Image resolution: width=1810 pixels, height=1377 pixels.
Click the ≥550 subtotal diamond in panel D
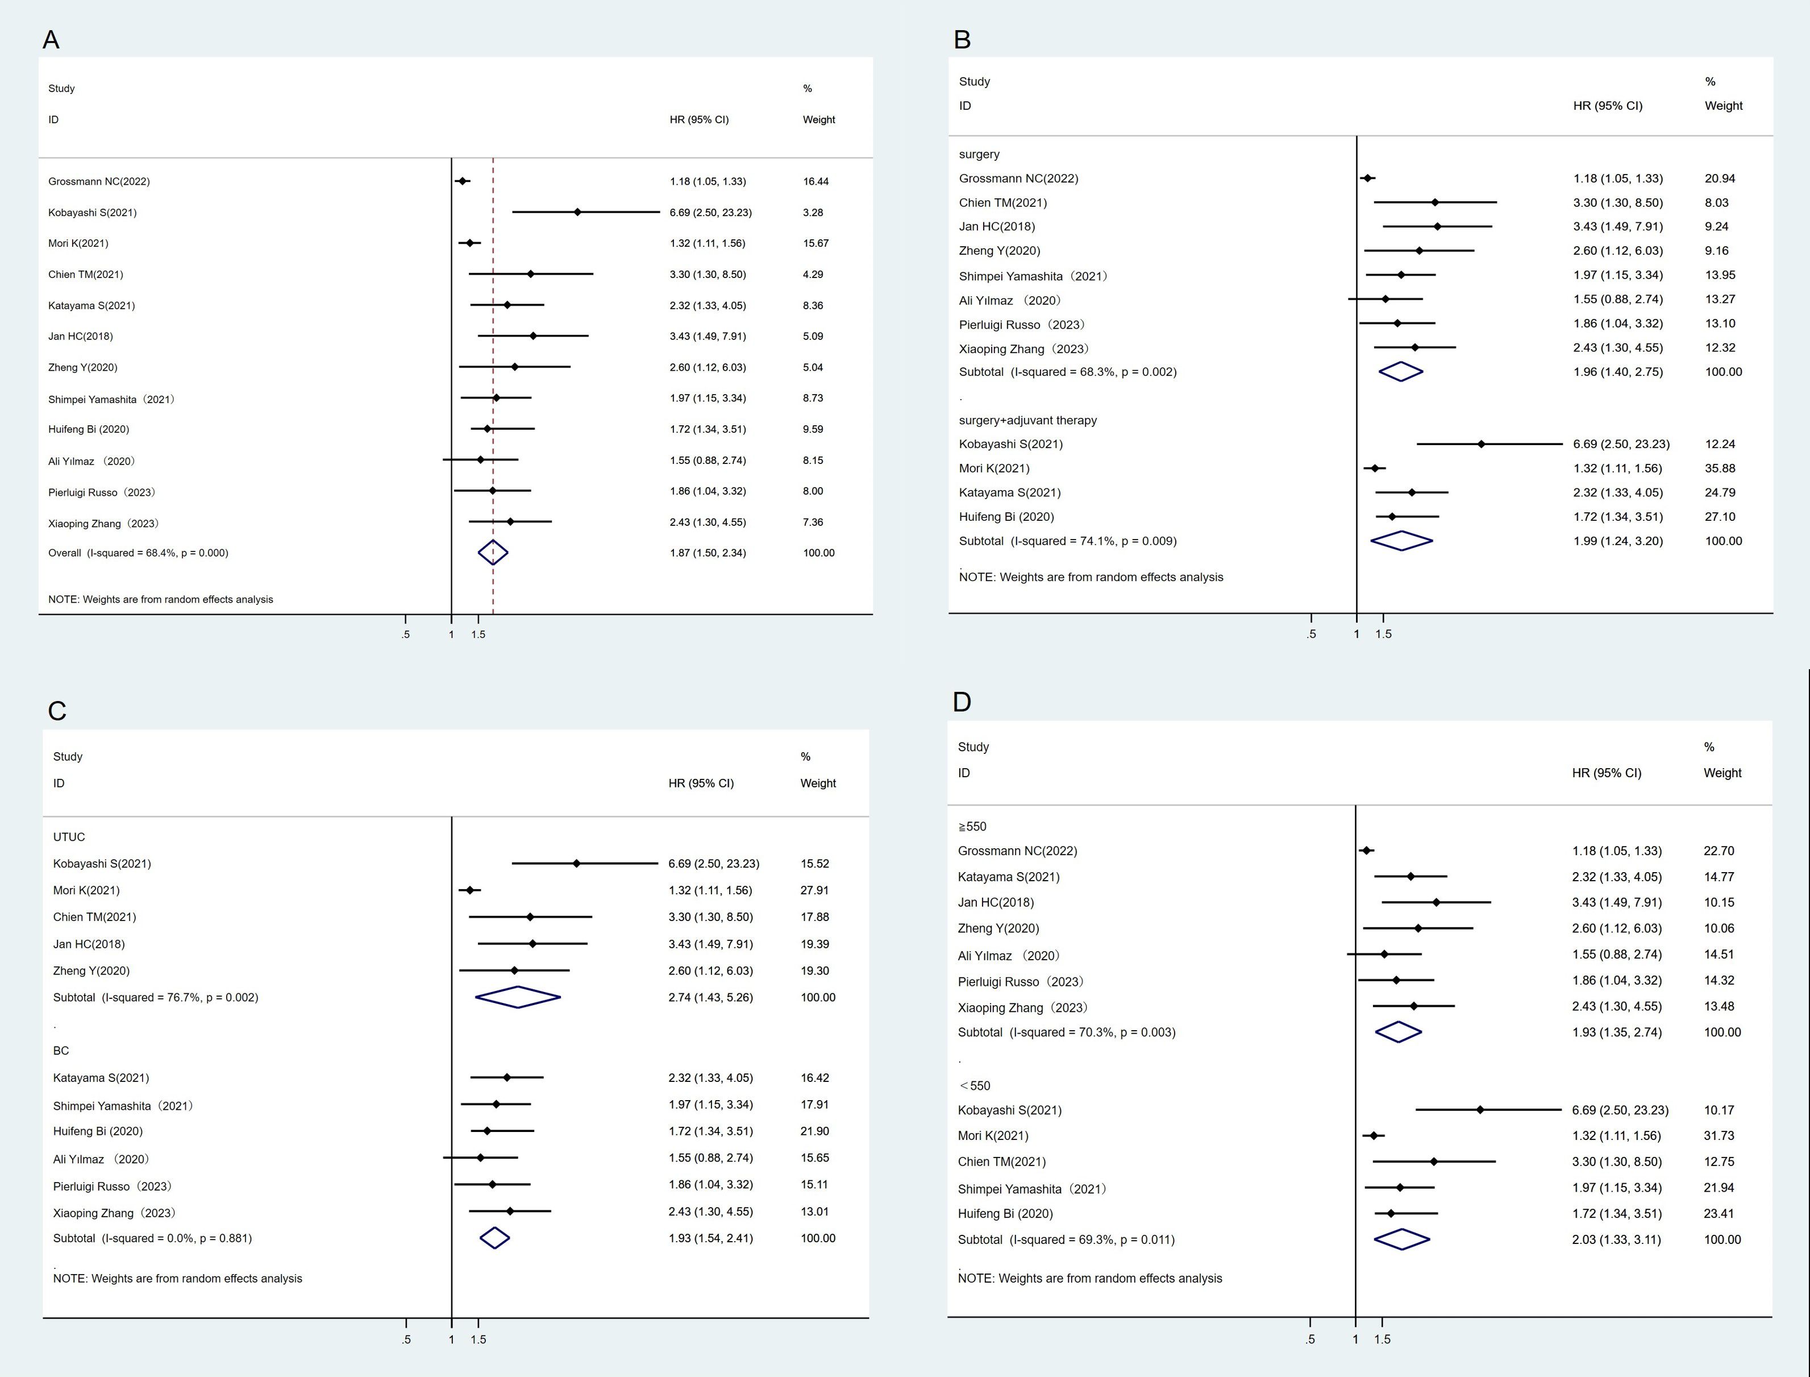pyautogui.click(x=1398, y=1032)
